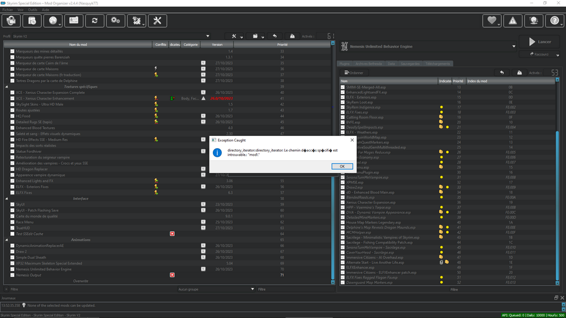Uncheck the Nemesis Output mod checkbox

12,275
